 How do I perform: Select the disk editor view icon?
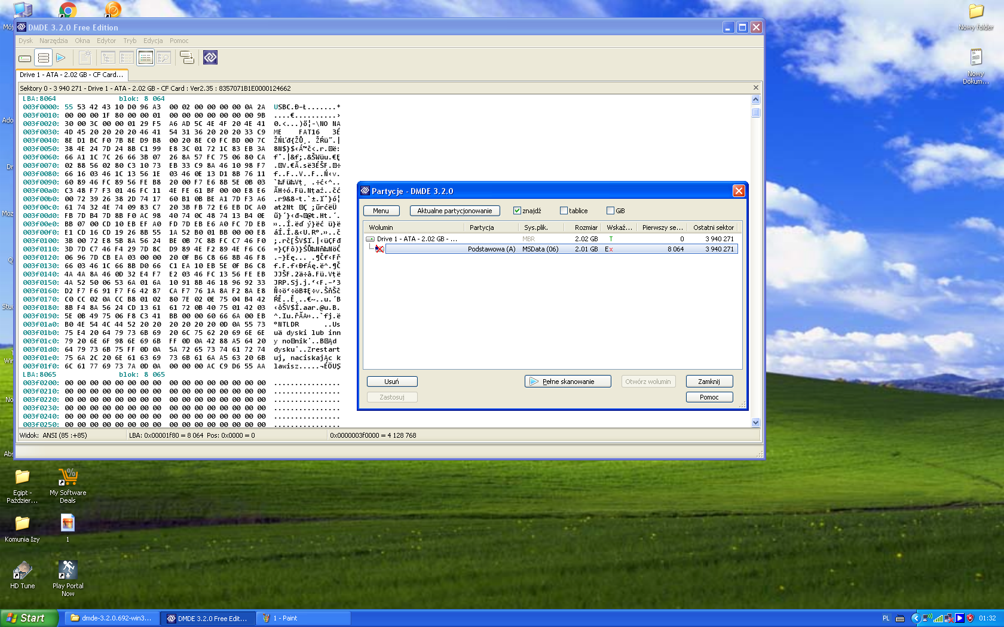145,58
